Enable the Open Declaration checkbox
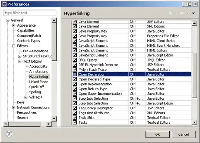200x143 pixels. (x=75, y=74)
